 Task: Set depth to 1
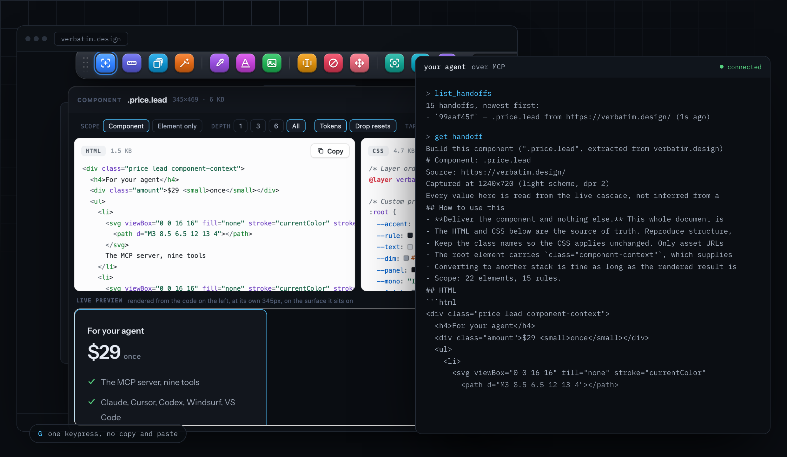pyautogui.click(x=241, y=126)
